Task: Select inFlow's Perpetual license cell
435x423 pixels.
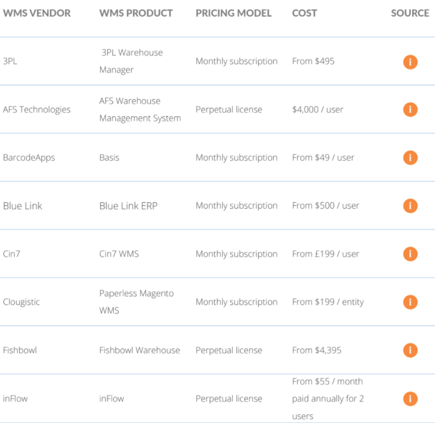Action: (229, 399)
